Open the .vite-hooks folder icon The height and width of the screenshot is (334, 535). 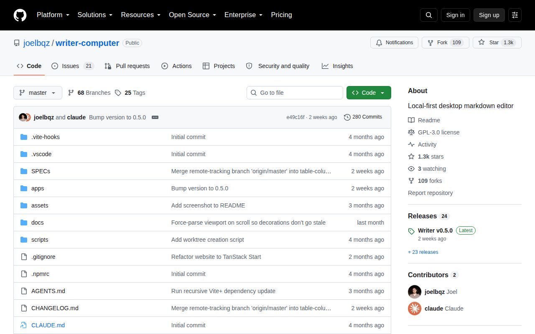tap(24, 137)
